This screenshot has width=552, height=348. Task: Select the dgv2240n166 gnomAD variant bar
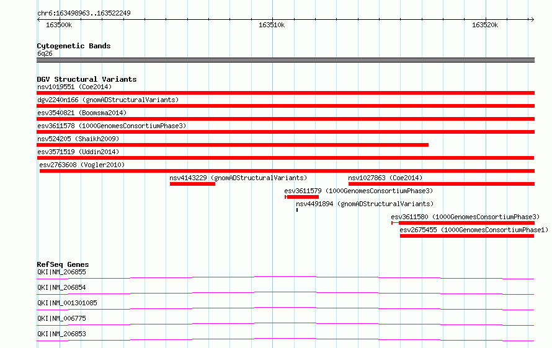click(x=285, y=106)
